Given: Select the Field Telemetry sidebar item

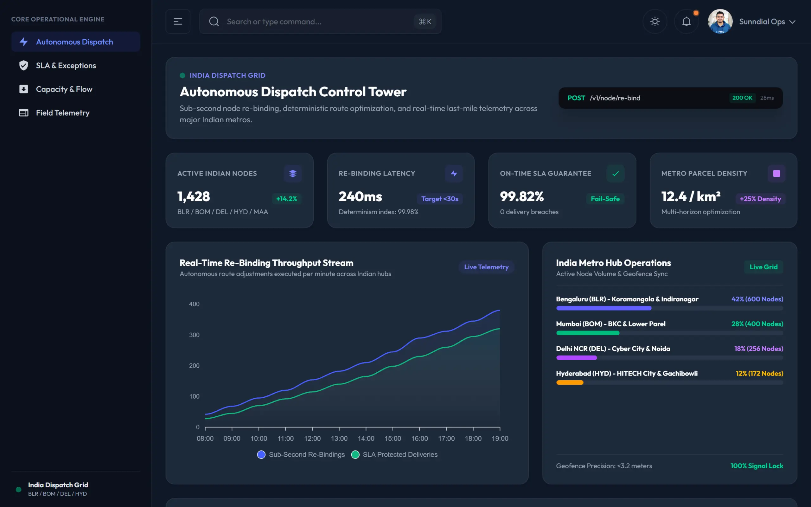Looking at the screenshot, I should pos(76,113).
